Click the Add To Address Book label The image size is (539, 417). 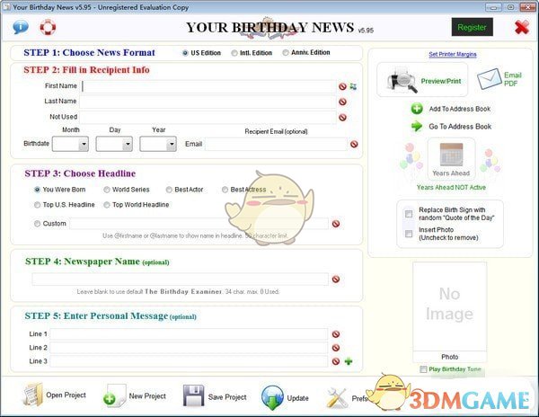coord(460,109)
